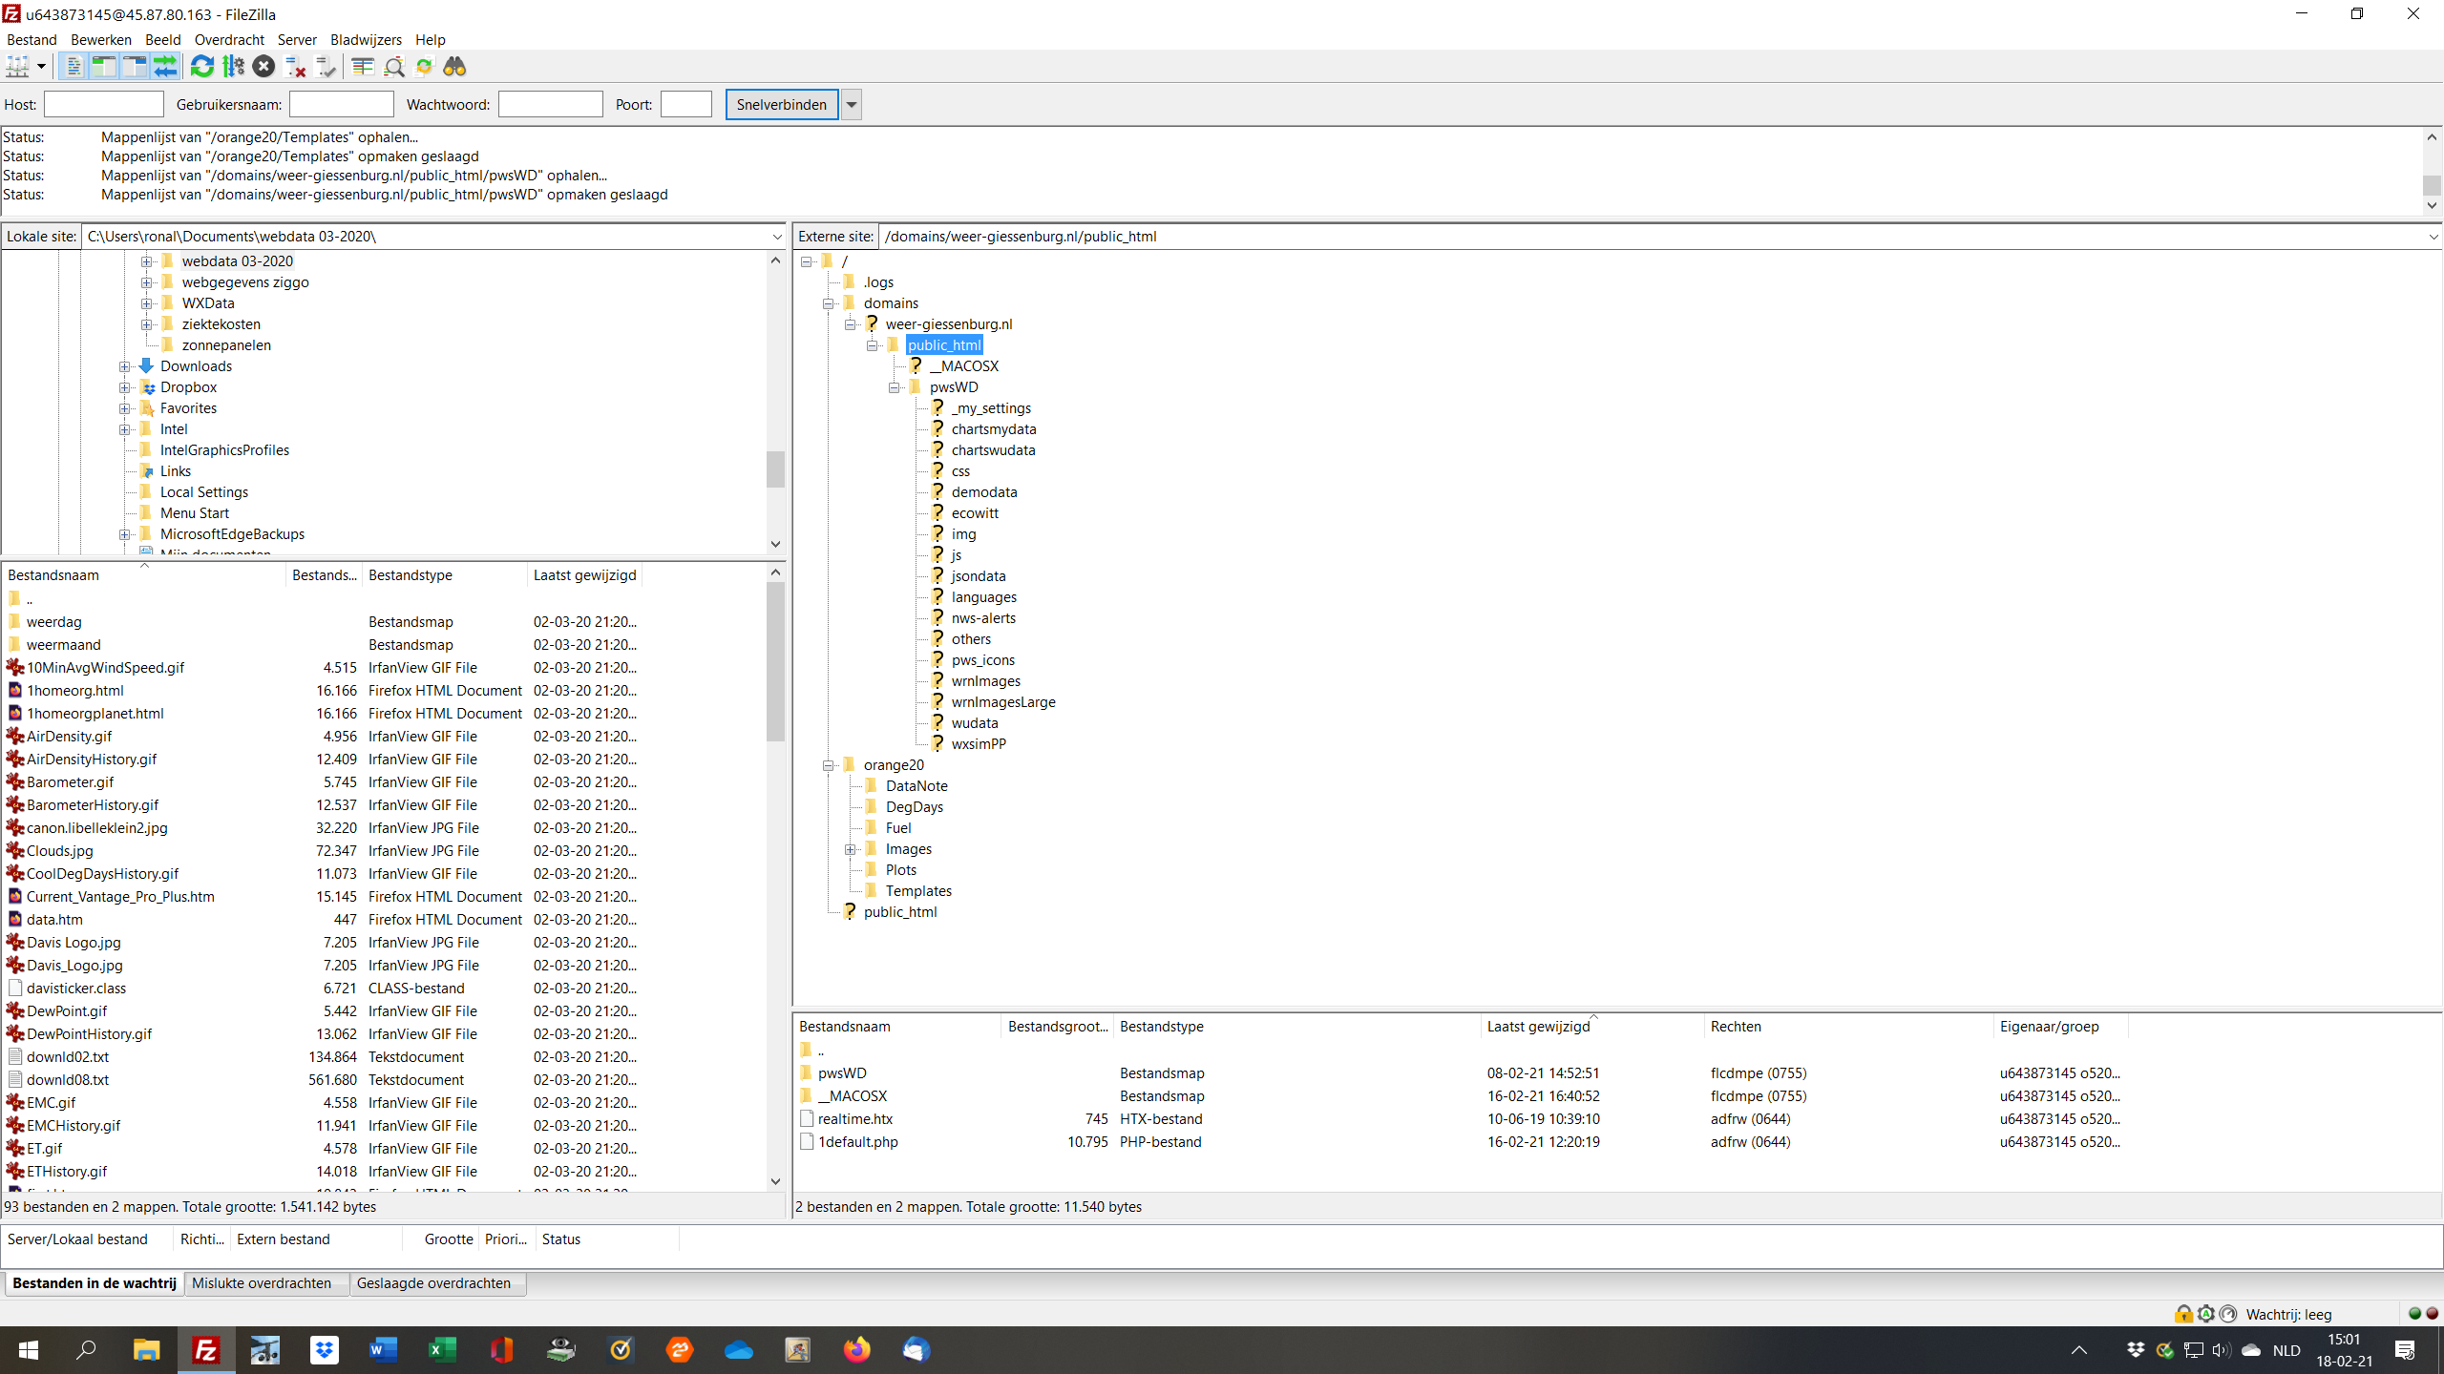This screenshot has width=2444, height=1374.
Task: Click the message log scroll down arrow
Action: tap(2432, 205)
